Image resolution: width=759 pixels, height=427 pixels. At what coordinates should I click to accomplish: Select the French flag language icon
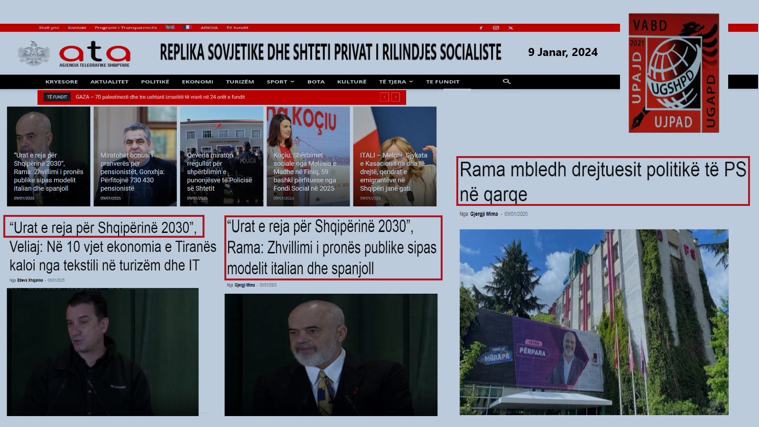pyautogui.click(x=187, y=28)
